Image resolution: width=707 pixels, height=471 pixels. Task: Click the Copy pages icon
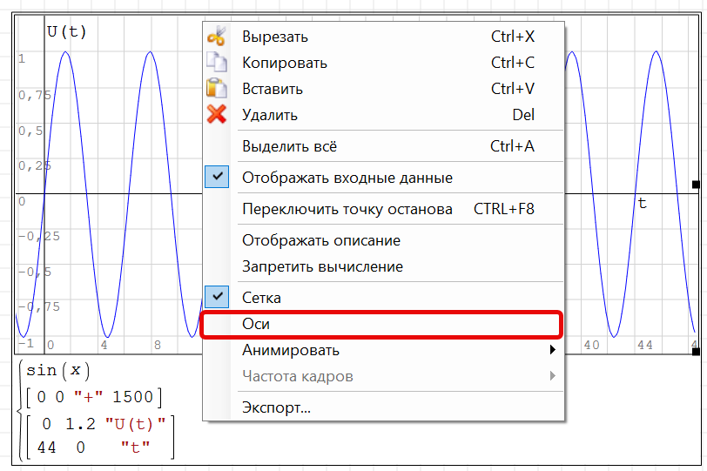(x=216, y=63)
